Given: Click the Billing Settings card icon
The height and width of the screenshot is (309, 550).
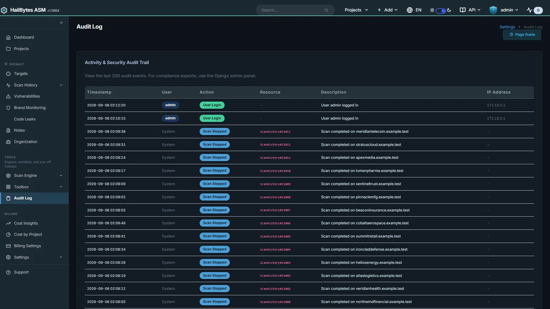Looking at the screenshot, I should click(x=8, y=246).
